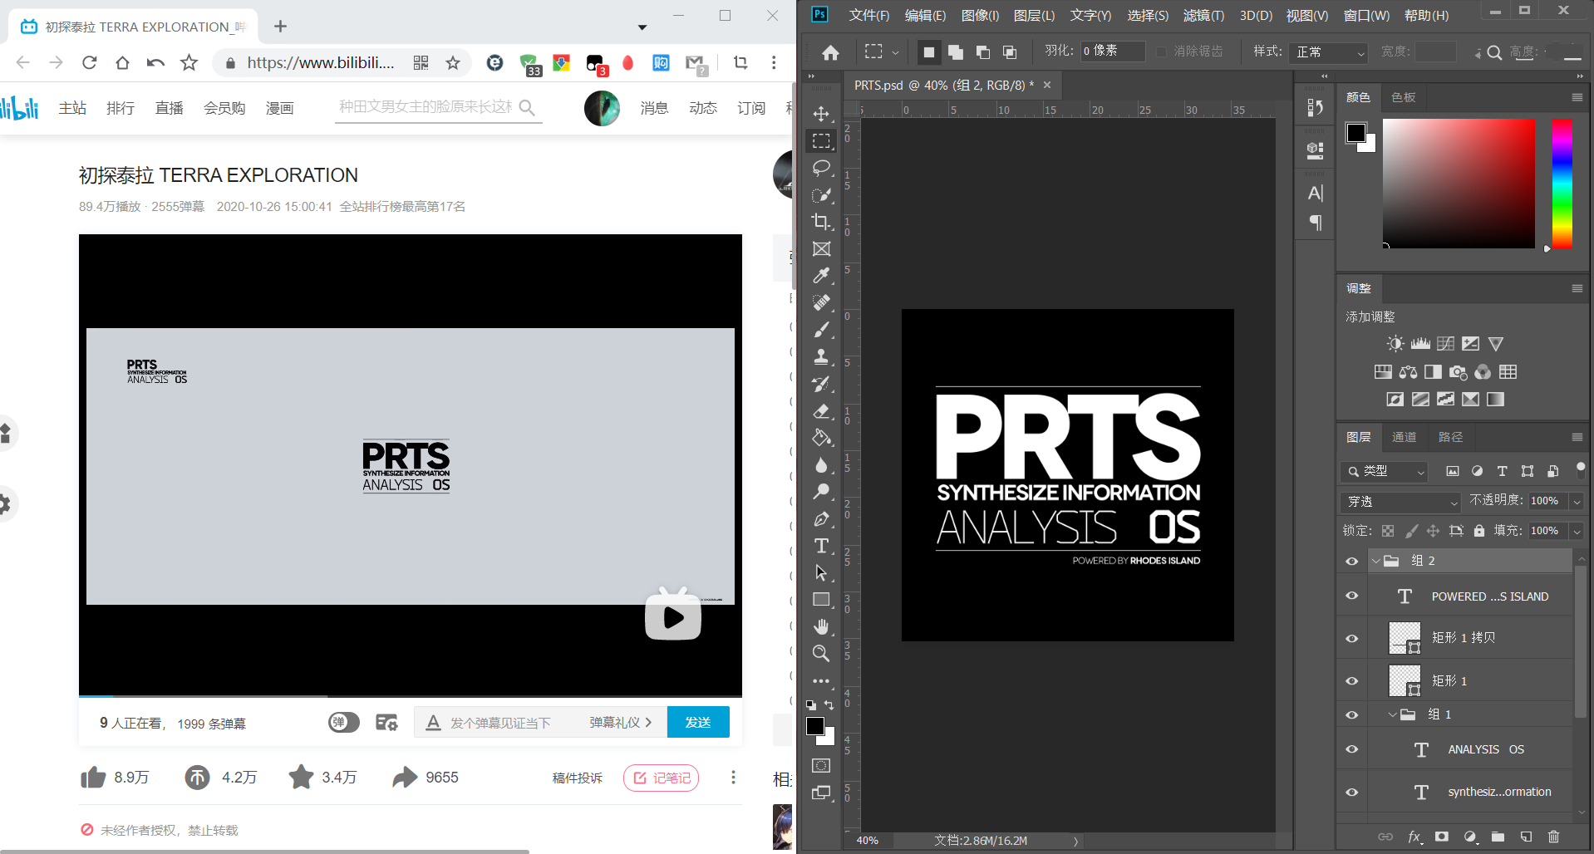1594x854 pixels.
Task: Click the 发送 danmaku send button
Action: tap(698, 722)
